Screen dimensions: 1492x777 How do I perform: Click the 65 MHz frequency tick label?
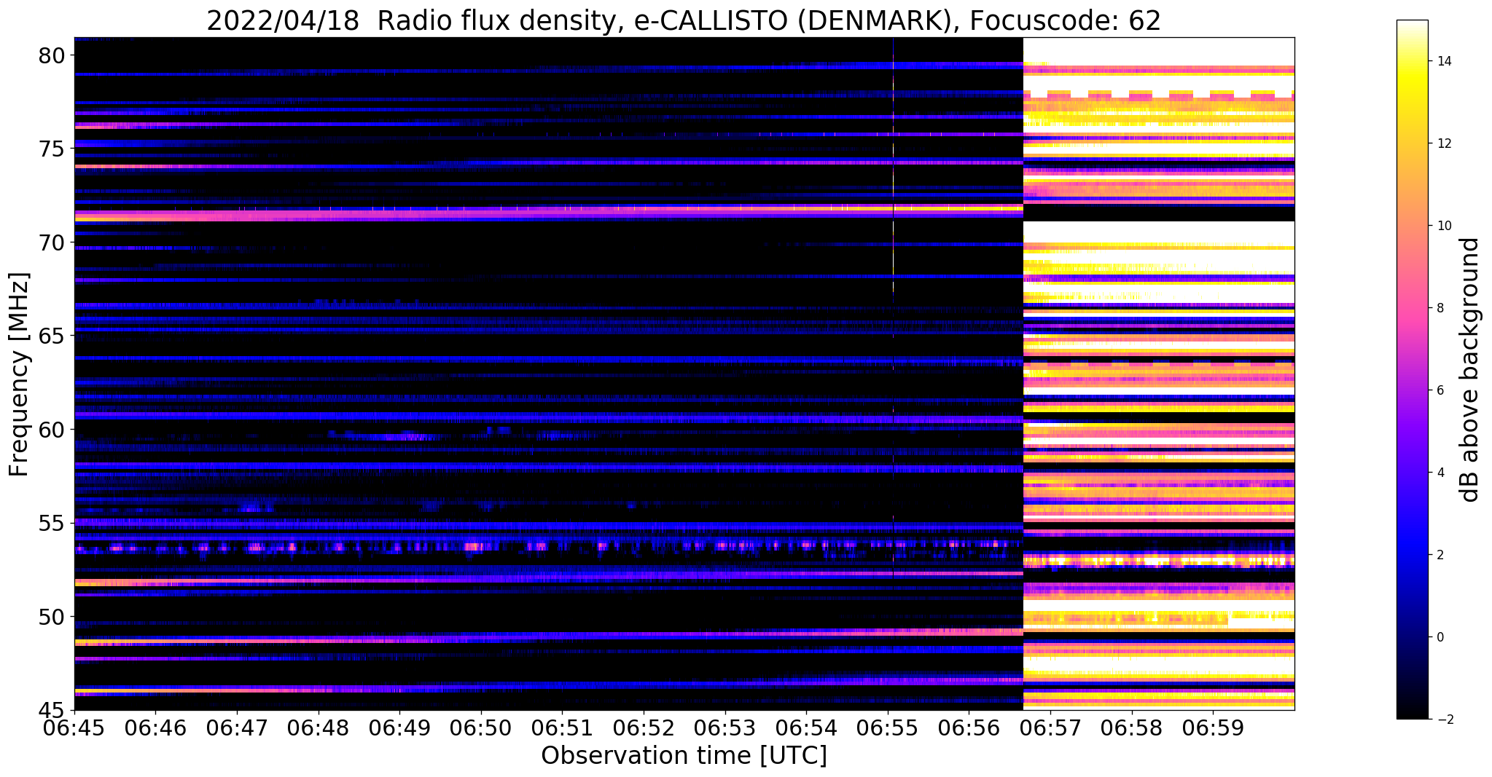point(51,336)
